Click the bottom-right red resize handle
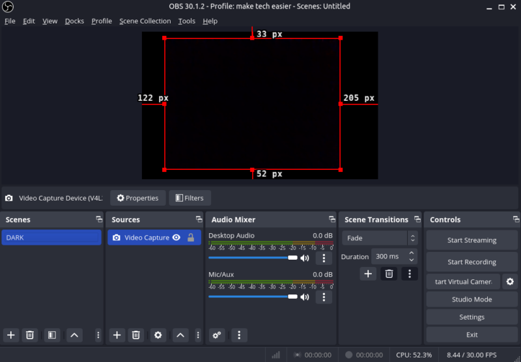Screen dimensions: 521x362 (x=341, y=170)
